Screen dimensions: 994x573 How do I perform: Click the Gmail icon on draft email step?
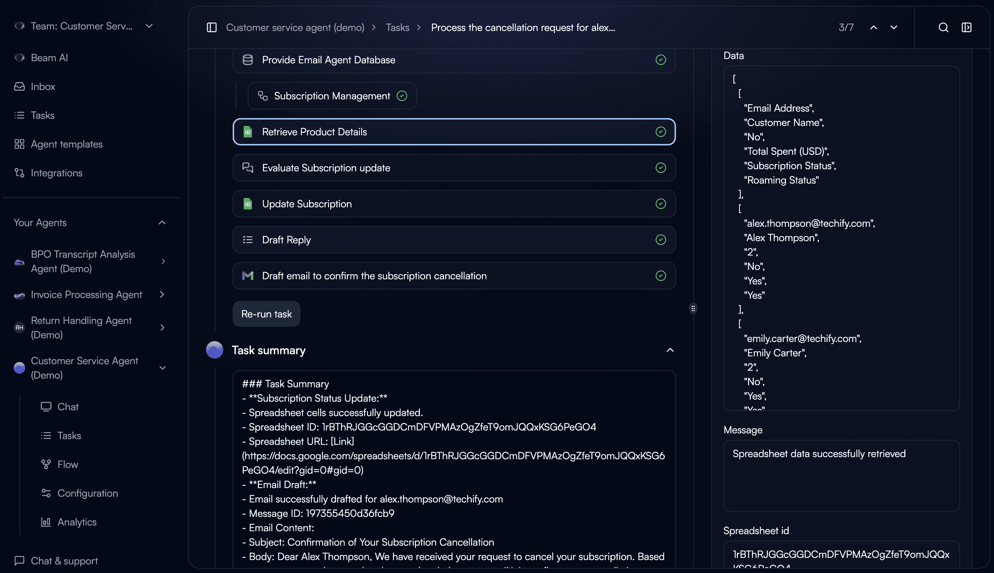coord(248,276)
